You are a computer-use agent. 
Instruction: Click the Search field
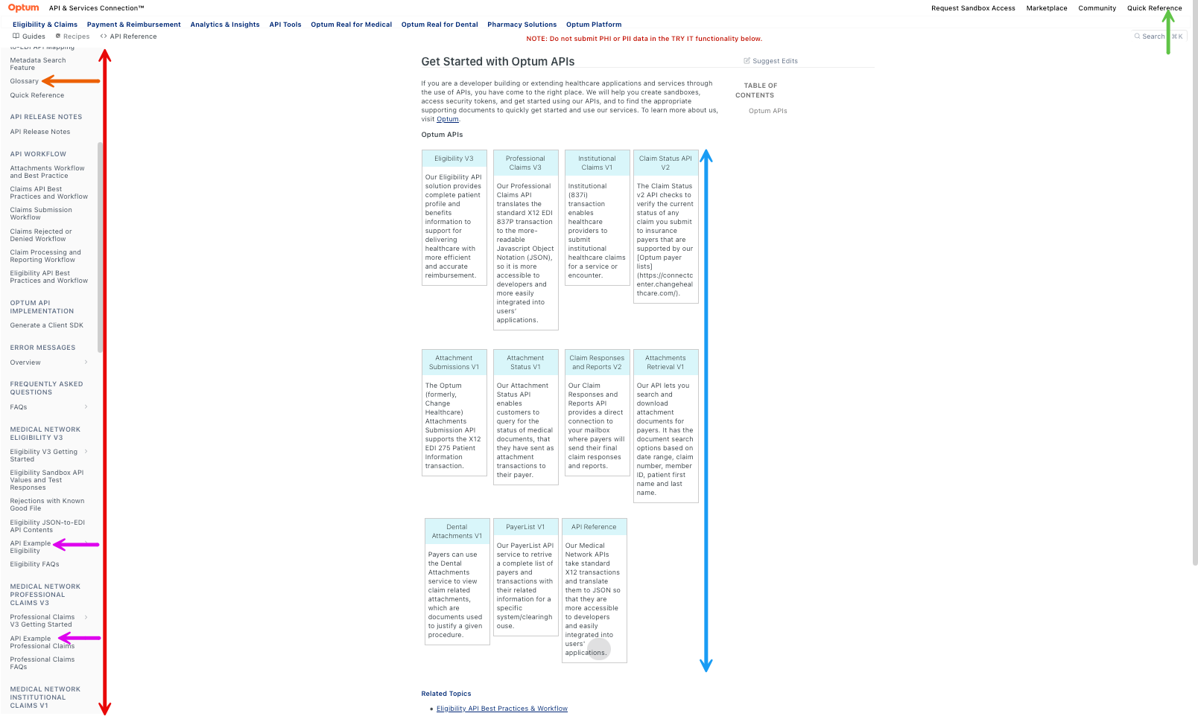[1159, 36]
